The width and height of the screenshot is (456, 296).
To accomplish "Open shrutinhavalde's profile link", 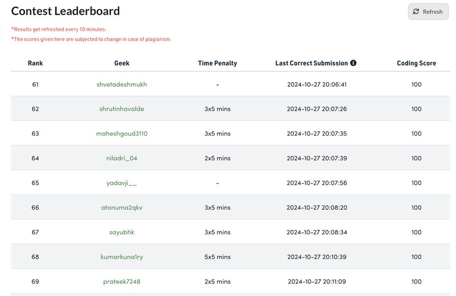I will 121,109.
